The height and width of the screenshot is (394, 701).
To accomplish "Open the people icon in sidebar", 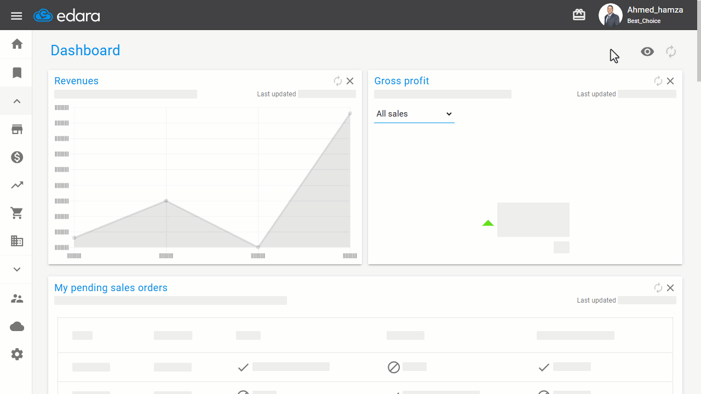I will pyautogui.click(x=17, y=299).
